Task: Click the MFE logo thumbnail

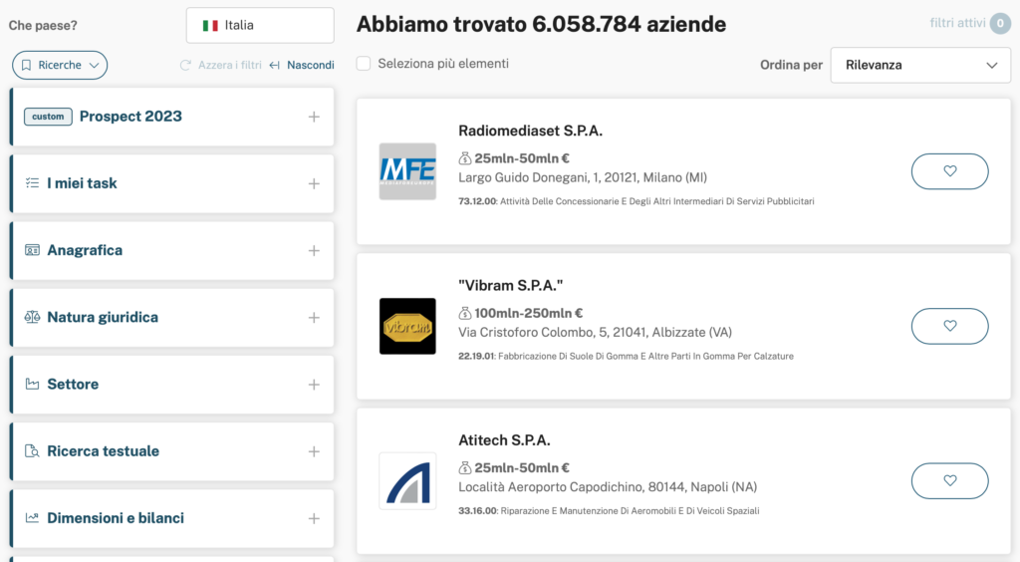Action: pyautogui.click(x=407, y=171)
